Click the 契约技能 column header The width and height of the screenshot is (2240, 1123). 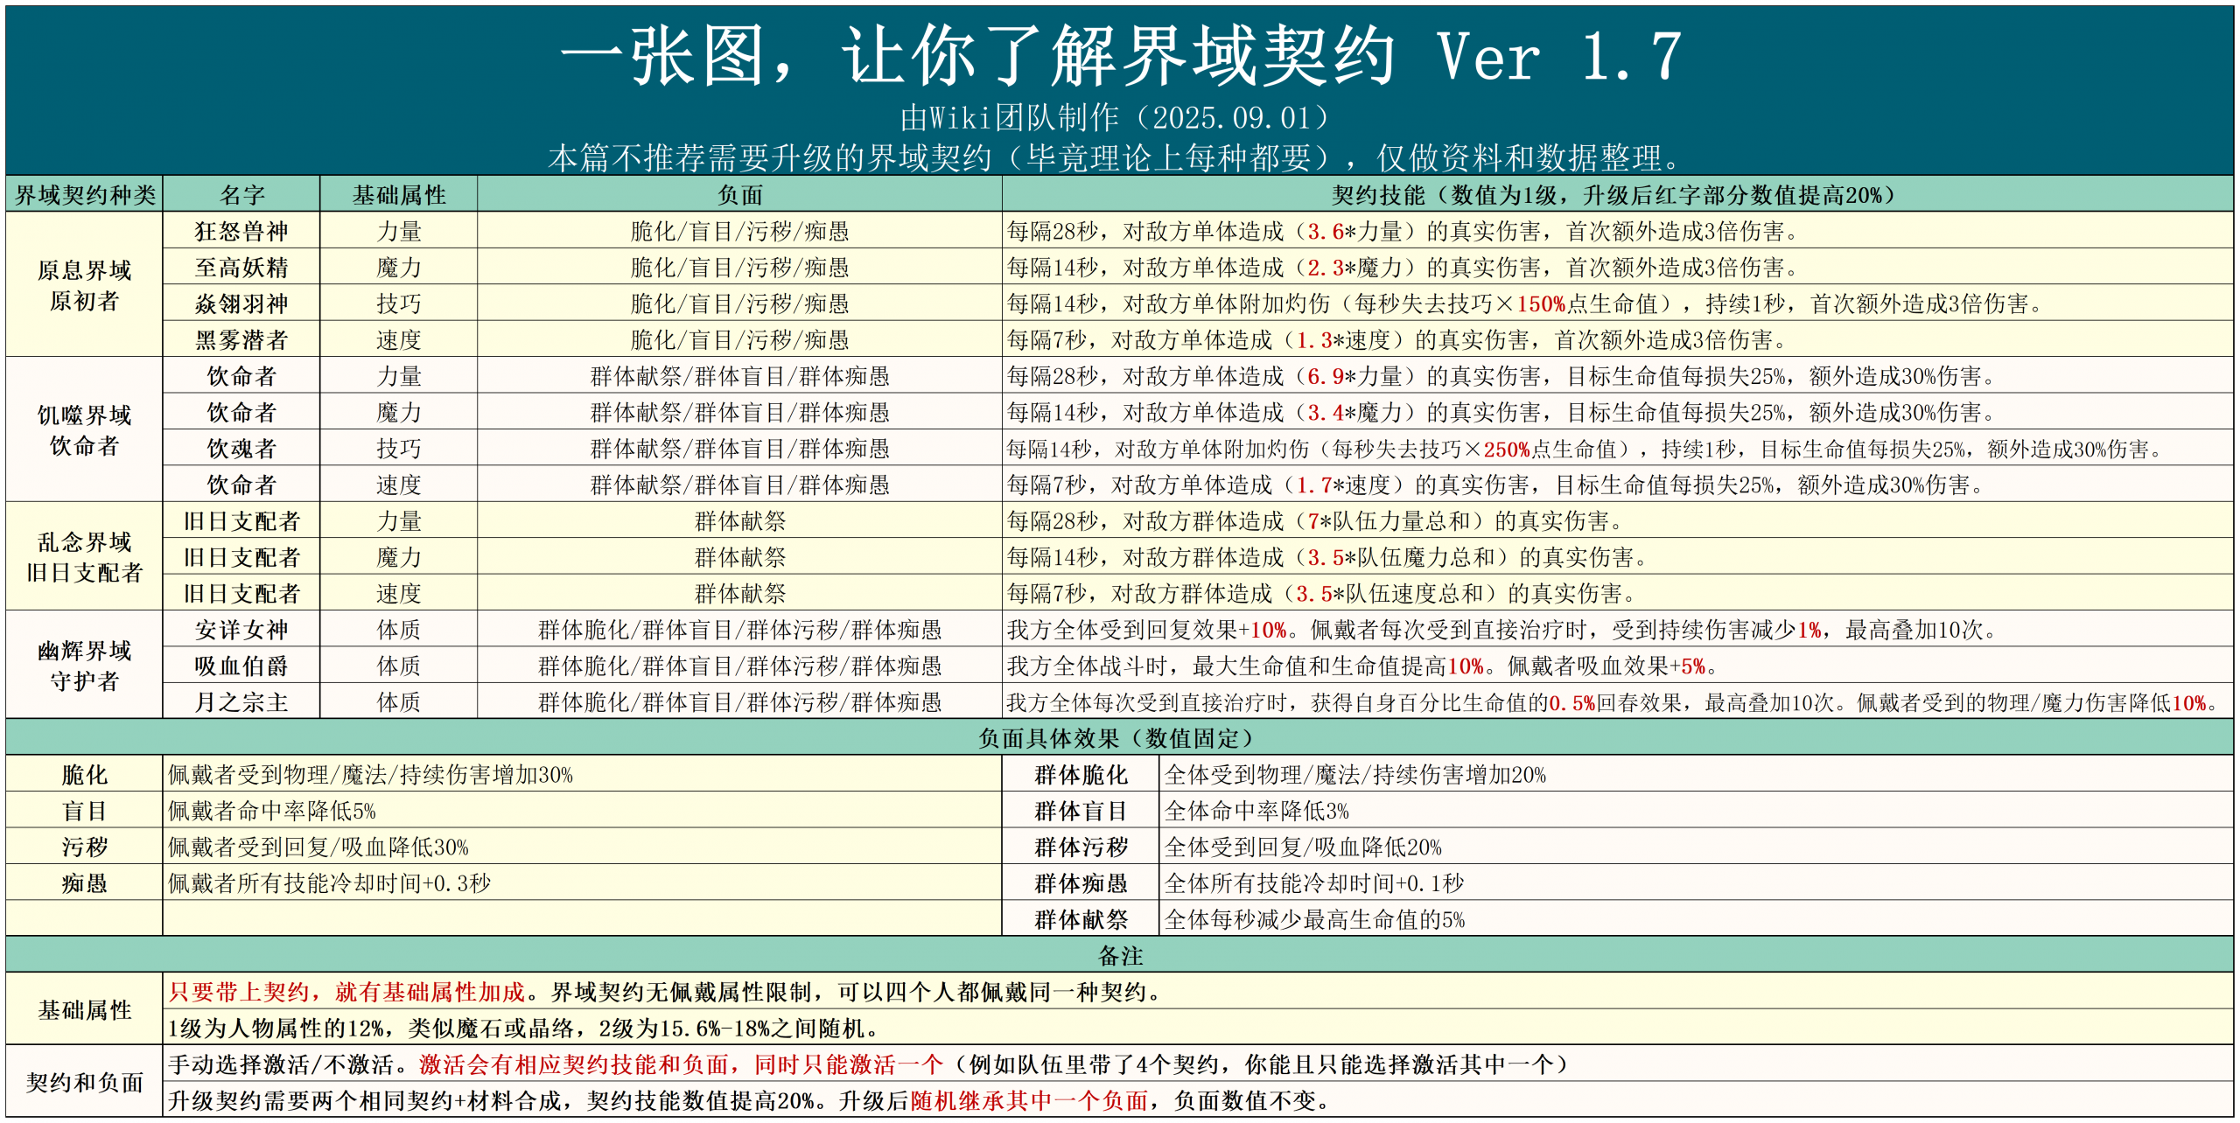1618,194
